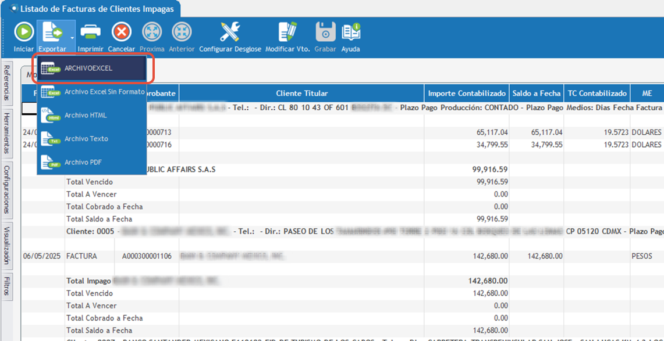Select Archivo Texto export option

coord(92,139)
